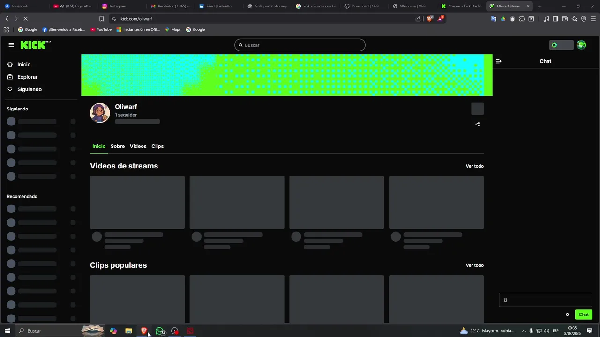Toggle the browser sidebar panel icon
The width and height of the screenshot is (600, 337).
555,19
